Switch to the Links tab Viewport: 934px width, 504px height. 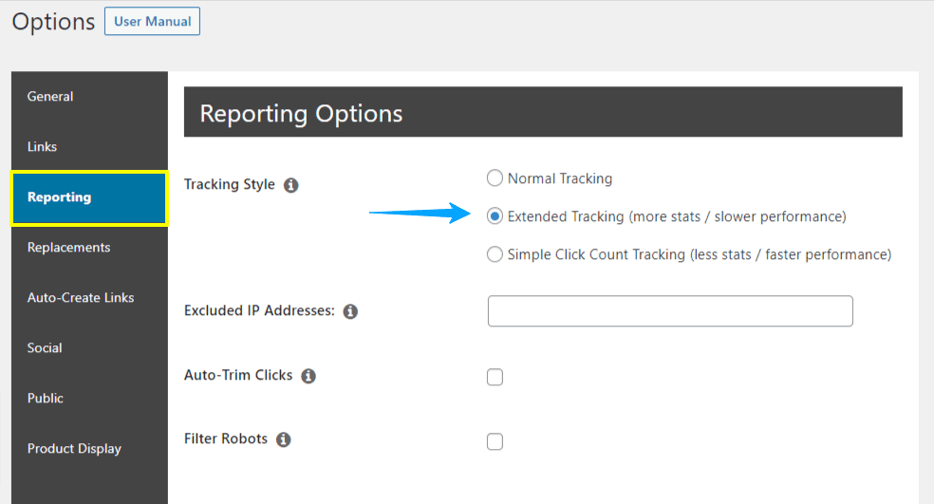coord(89,146)
